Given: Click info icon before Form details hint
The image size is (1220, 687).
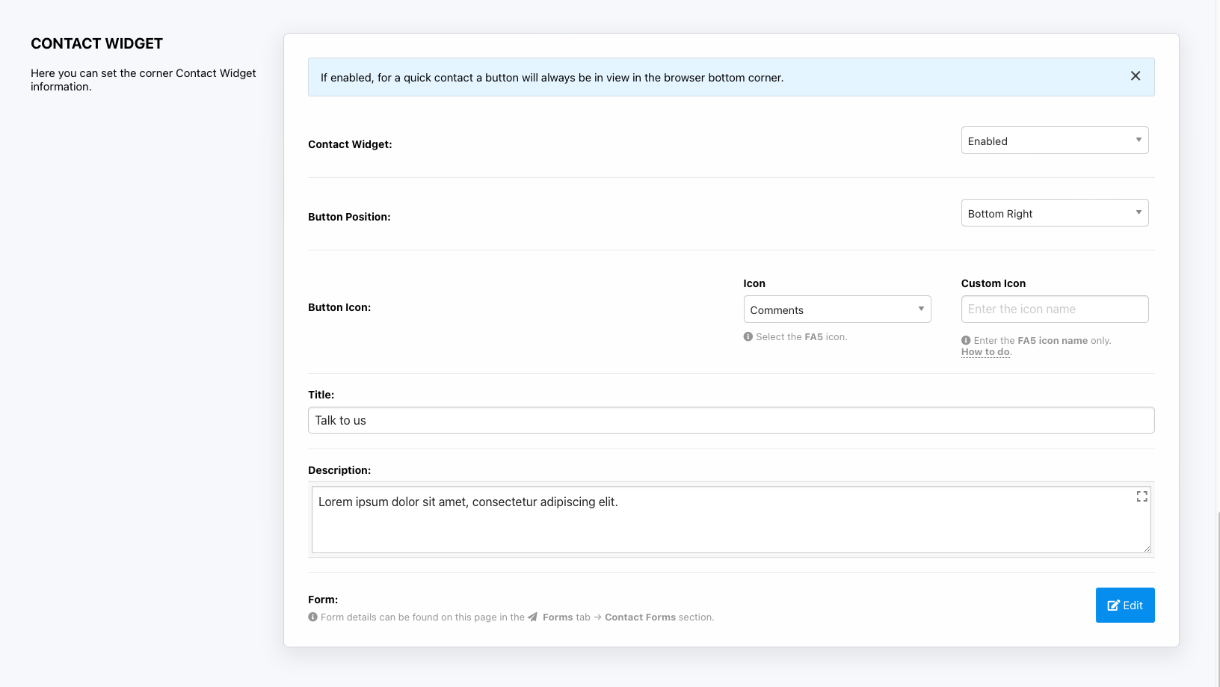Looking at the screenshot, I should click(x=312, y=617).
